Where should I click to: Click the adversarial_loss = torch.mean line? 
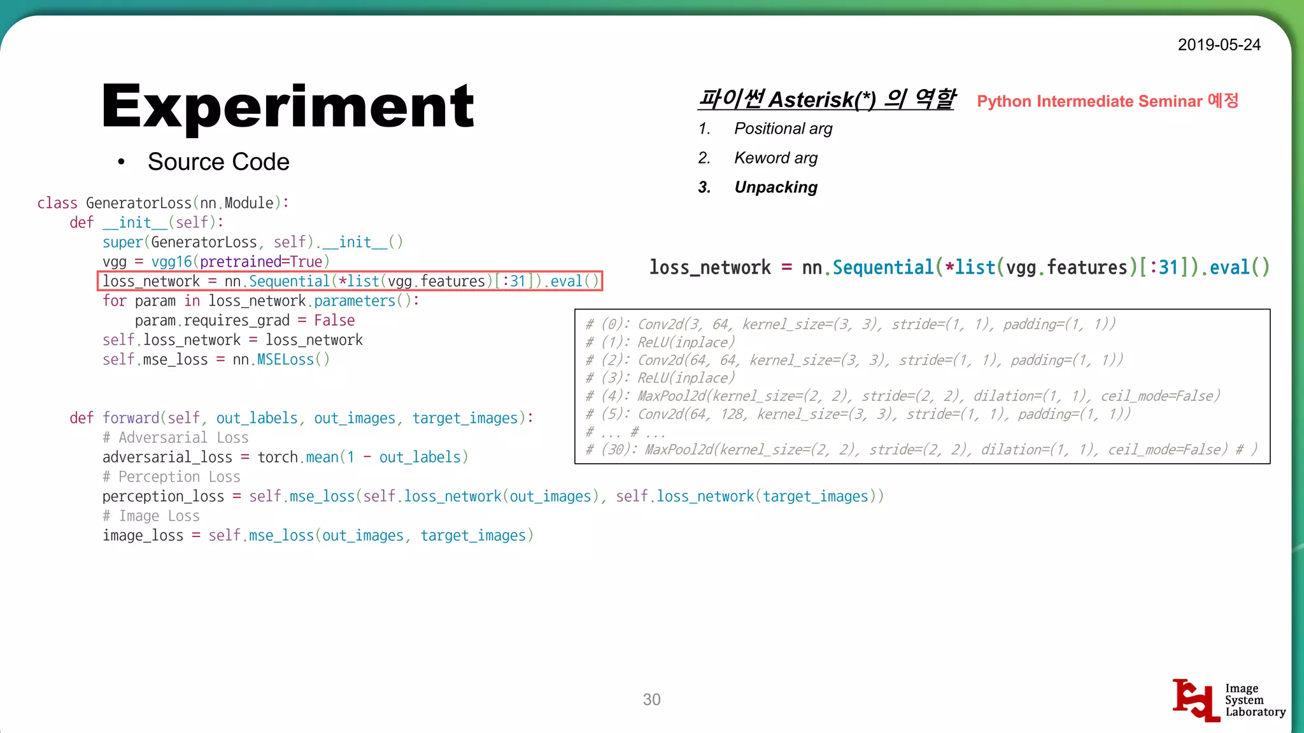click(x=285, y=457)
